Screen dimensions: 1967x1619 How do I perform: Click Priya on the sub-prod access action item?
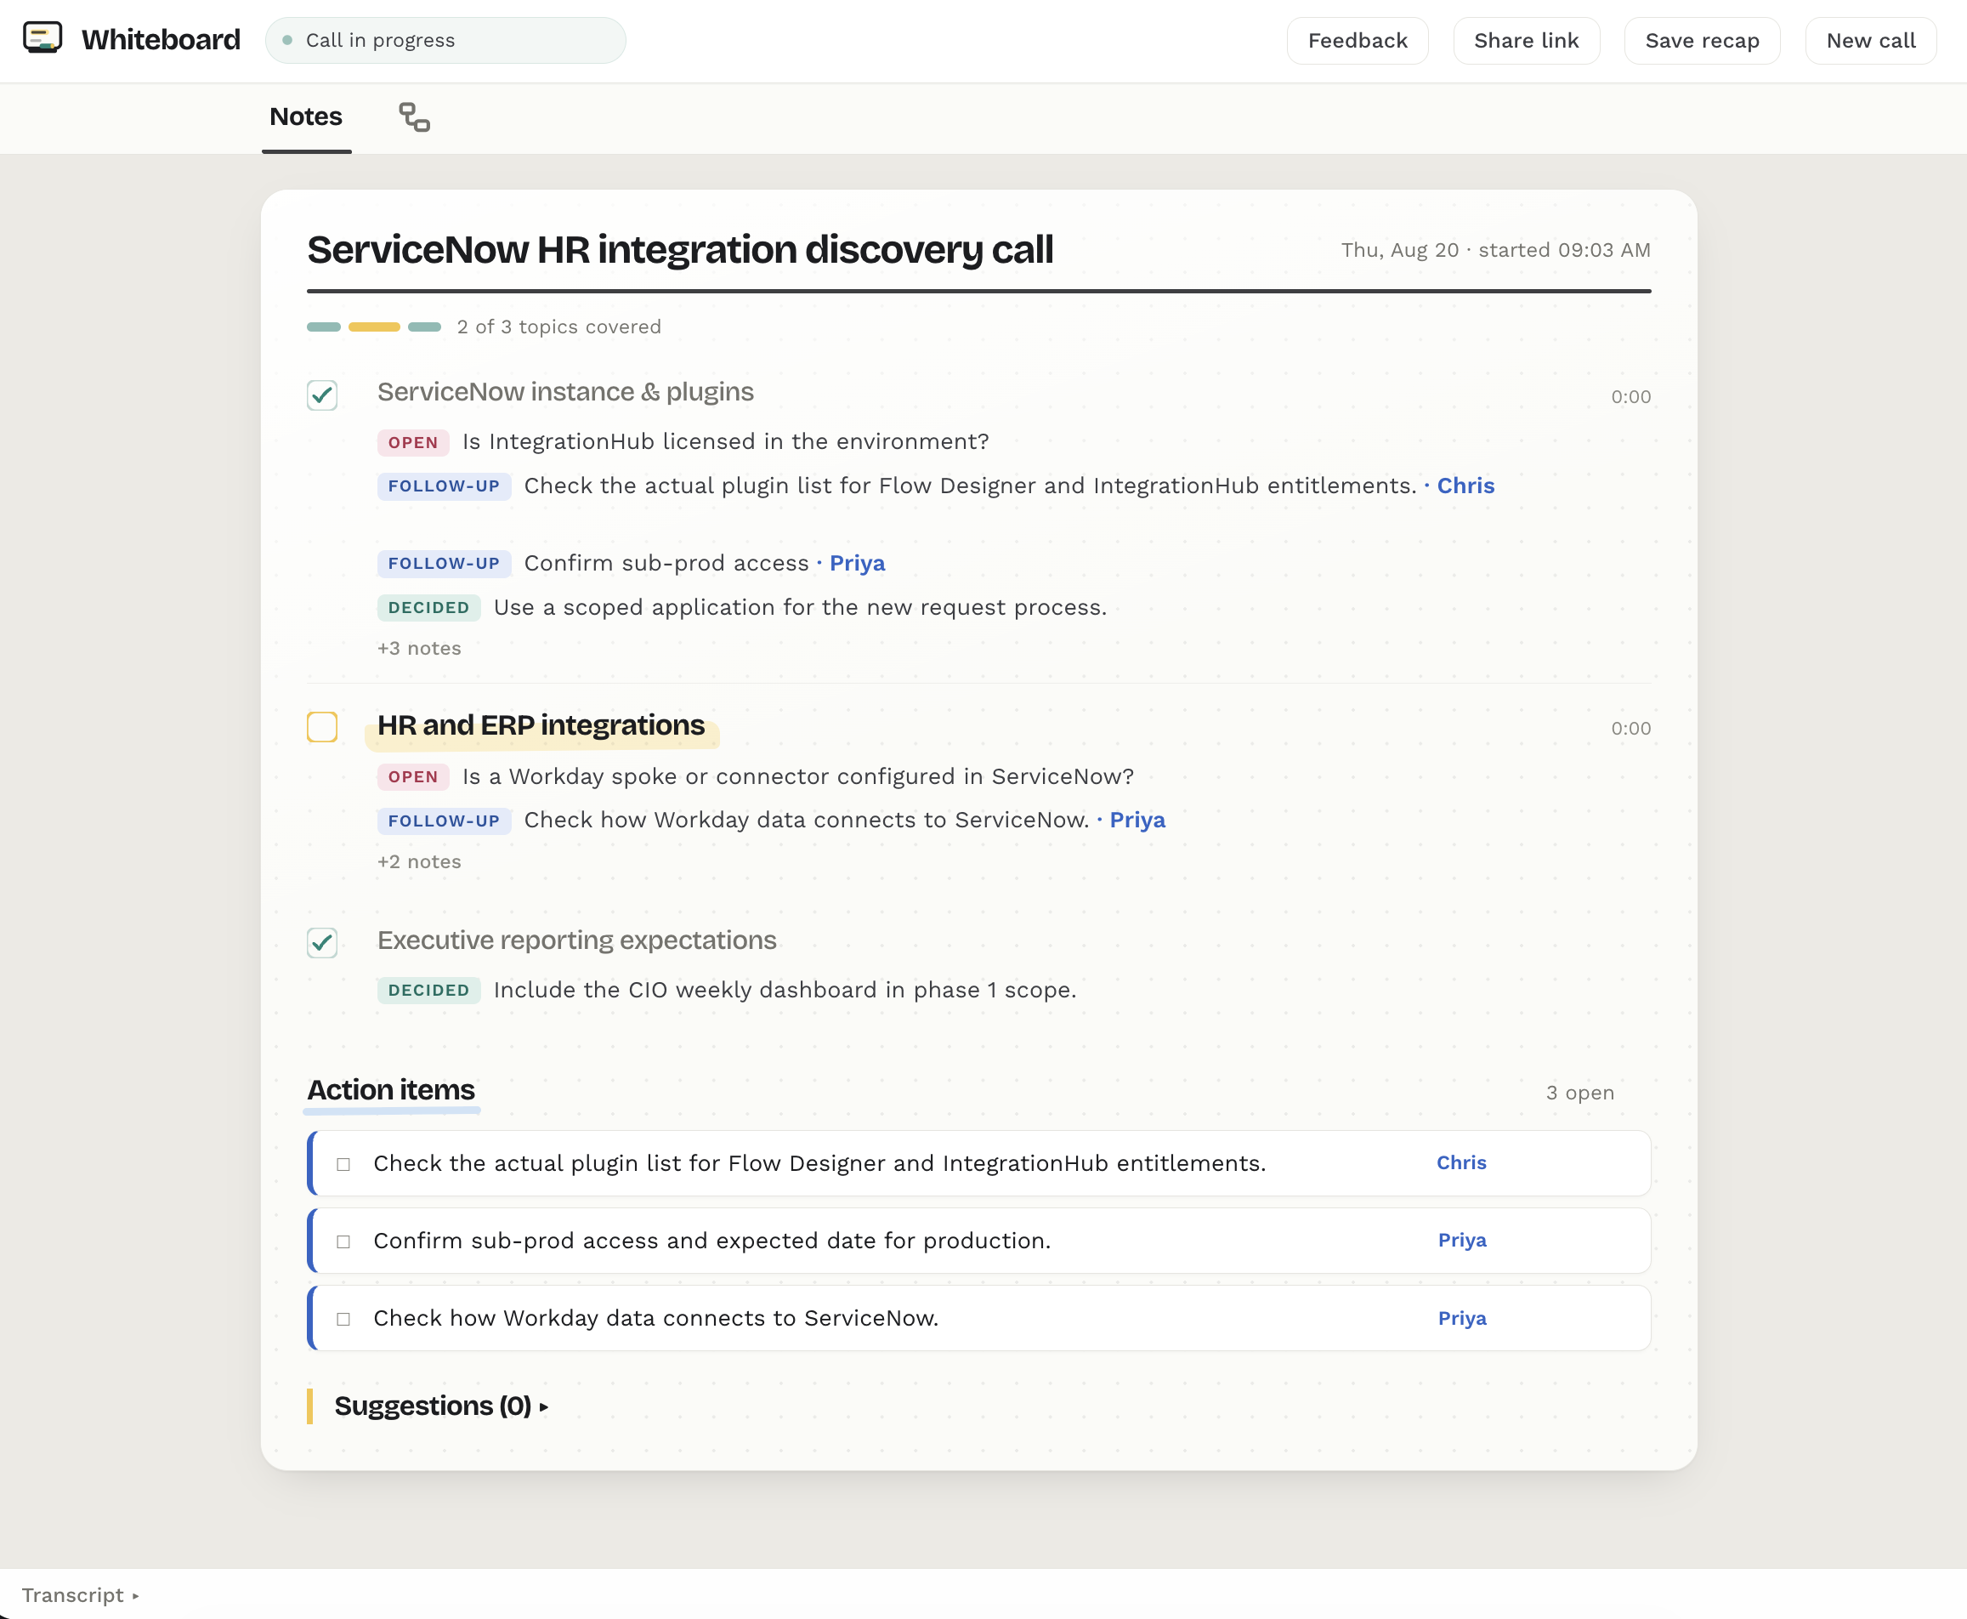[1462, 1241]
